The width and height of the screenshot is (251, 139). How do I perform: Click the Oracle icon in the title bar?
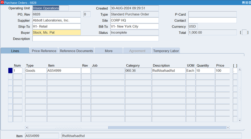(x=2, y=2)
